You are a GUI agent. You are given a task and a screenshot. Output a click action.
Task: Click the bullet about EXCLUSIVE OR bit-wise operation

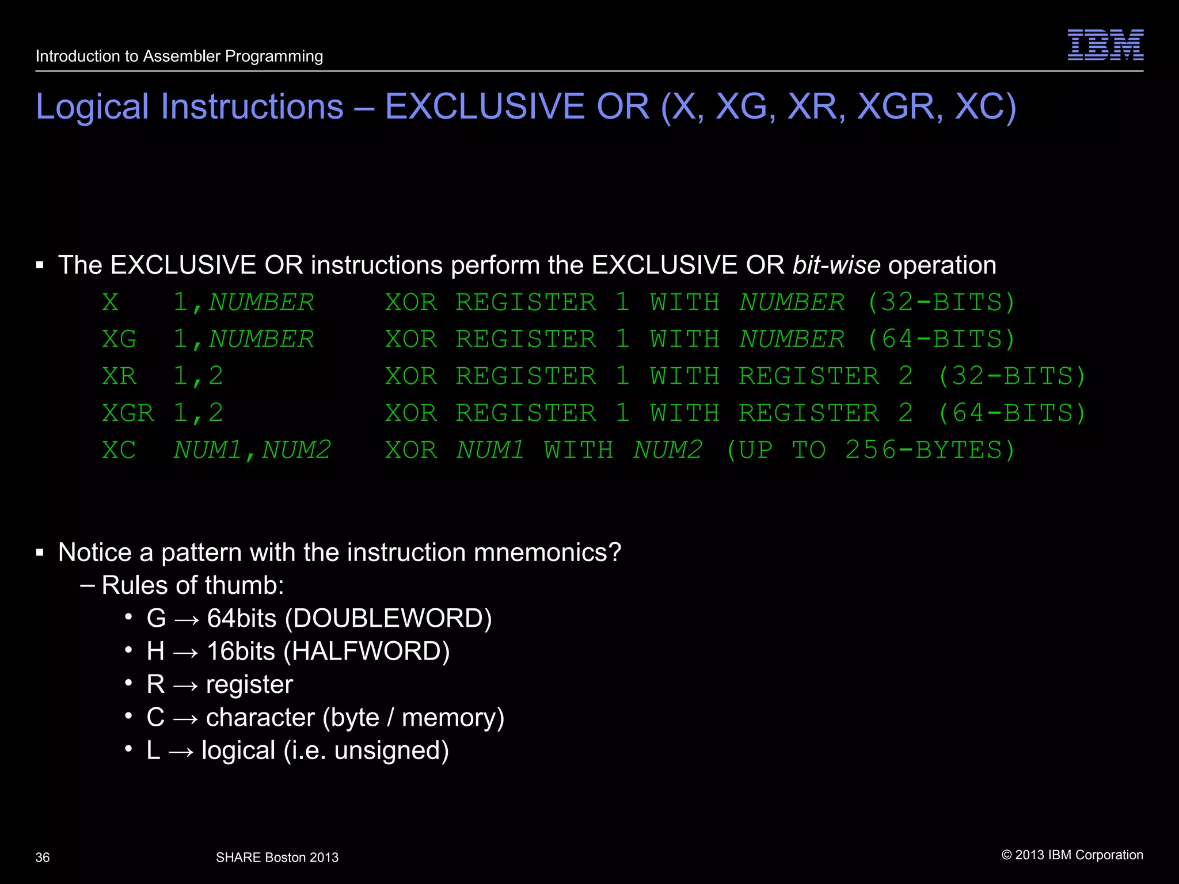pos(527,265)
